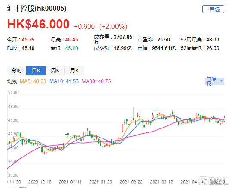The height and width of the screenshot is (188, 231).
Task: Click the MA5 moving average label
Action: [33, 81]
